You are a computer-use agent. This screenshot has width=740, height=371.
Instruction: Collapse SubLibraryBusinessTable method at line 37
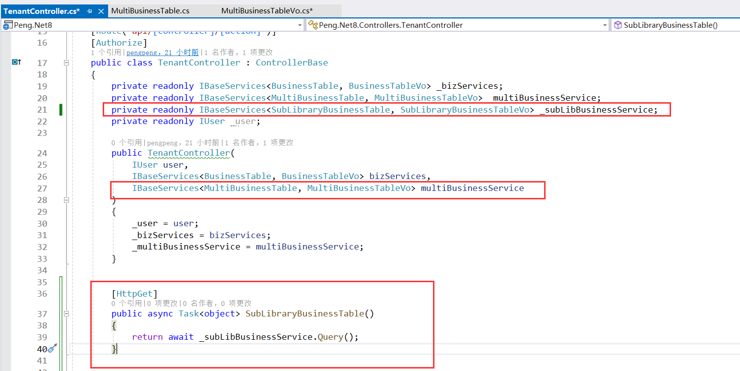point(66,313)
